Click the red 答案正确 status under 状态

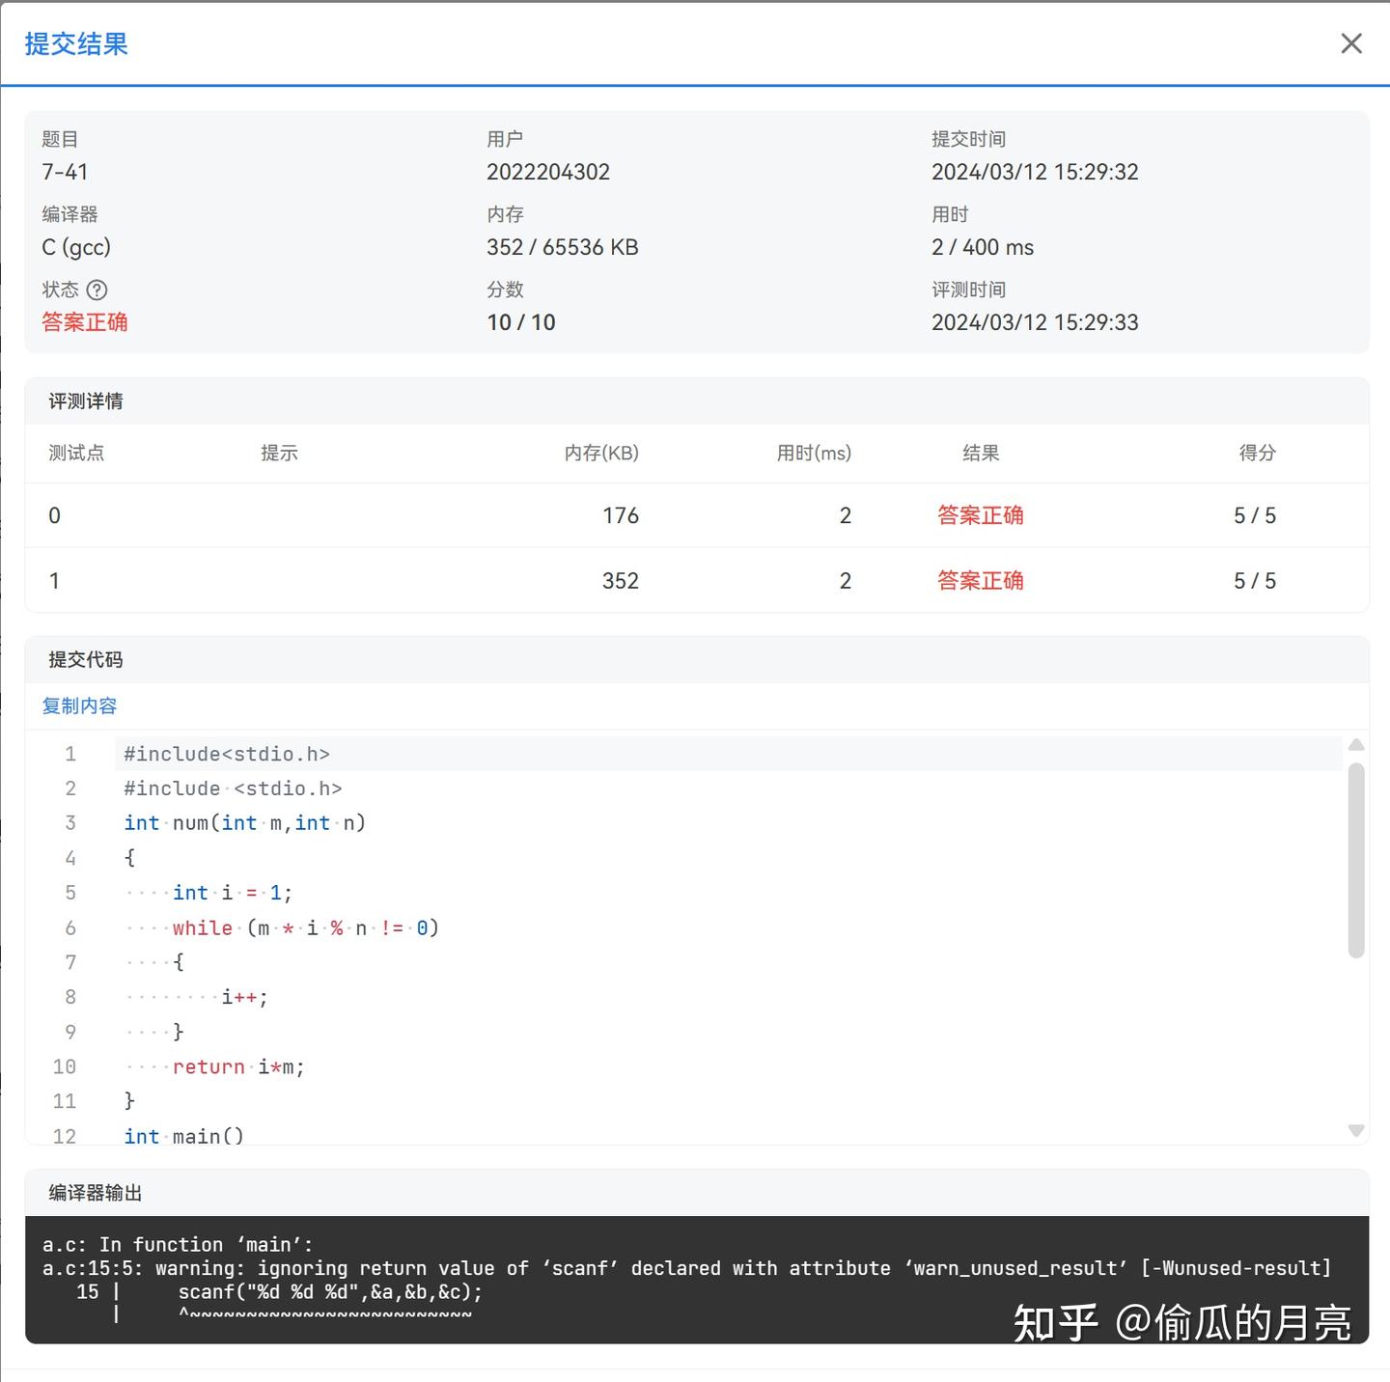[x=85, y=322]
